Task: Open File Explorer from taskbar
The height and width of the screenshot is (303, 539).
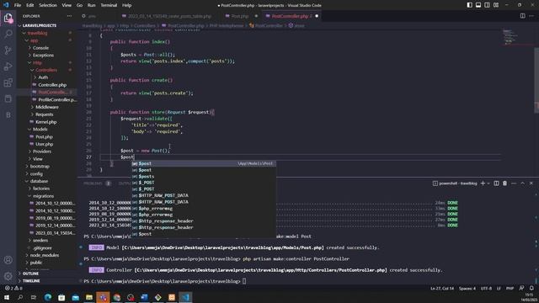Action: point(89,297)
